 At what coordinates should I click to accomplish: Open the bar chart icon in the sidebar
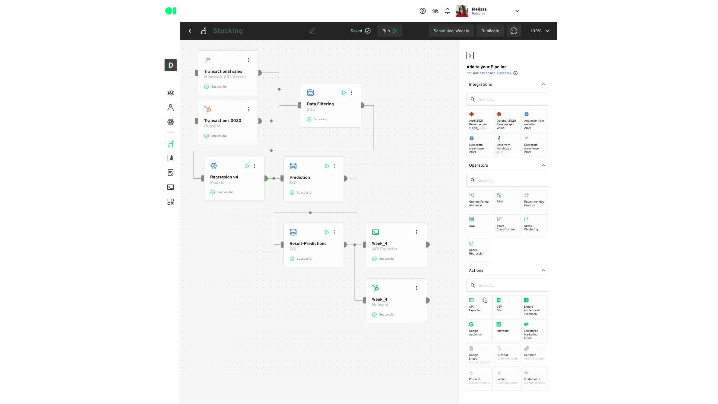[x=171, y=158]
